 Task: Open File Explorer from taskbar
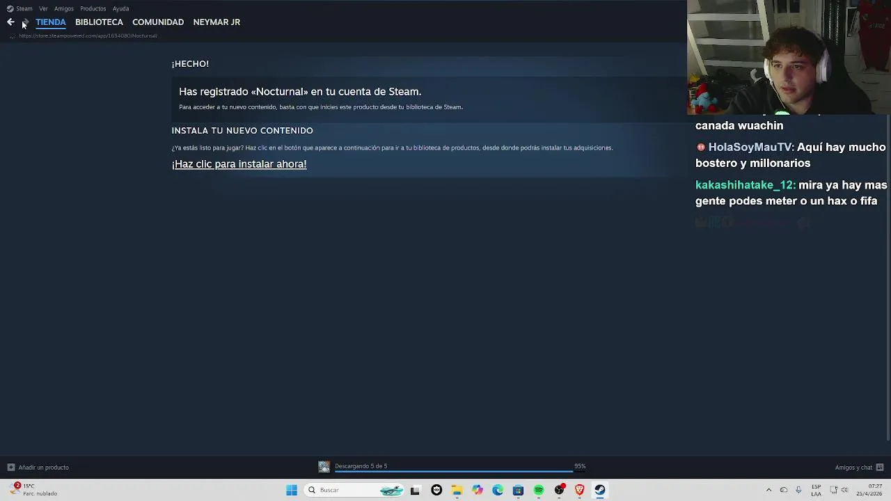[x=457, y=491]
